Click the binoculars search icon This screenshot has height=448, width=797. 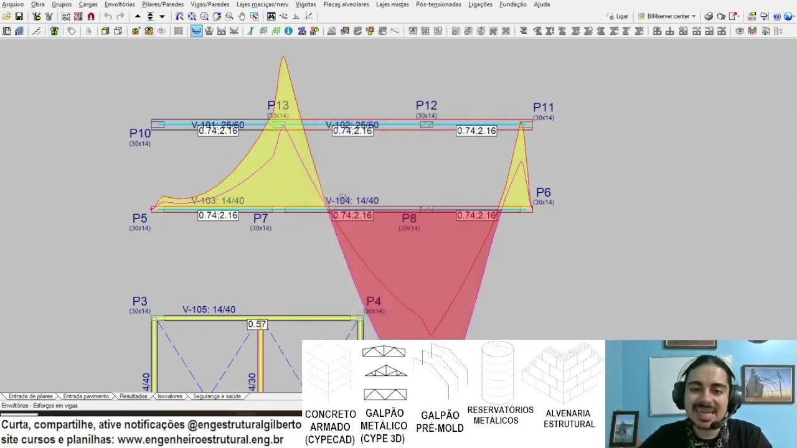pos(271,16)
